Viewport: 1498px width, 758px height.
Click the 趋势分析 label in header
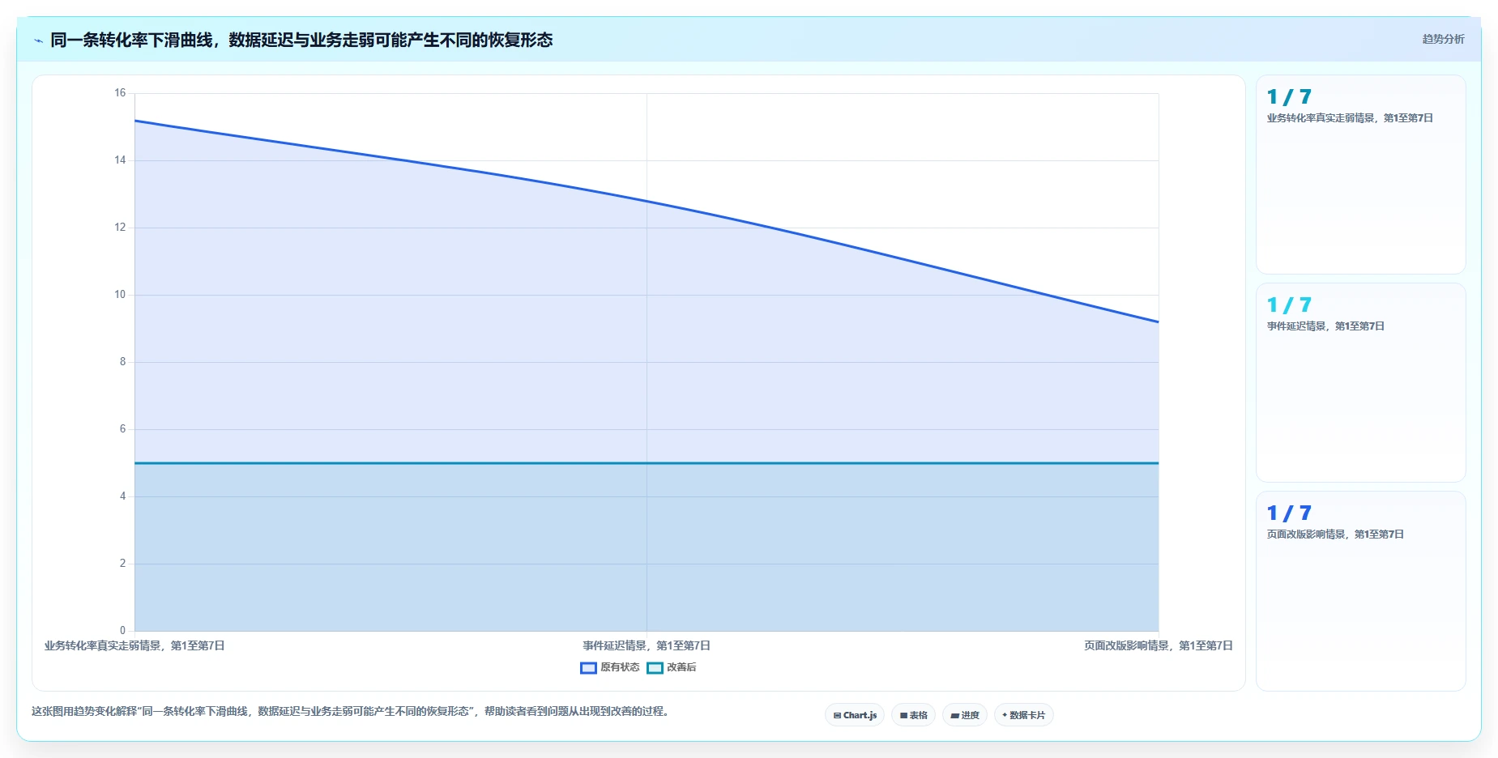coord(1443,39)
